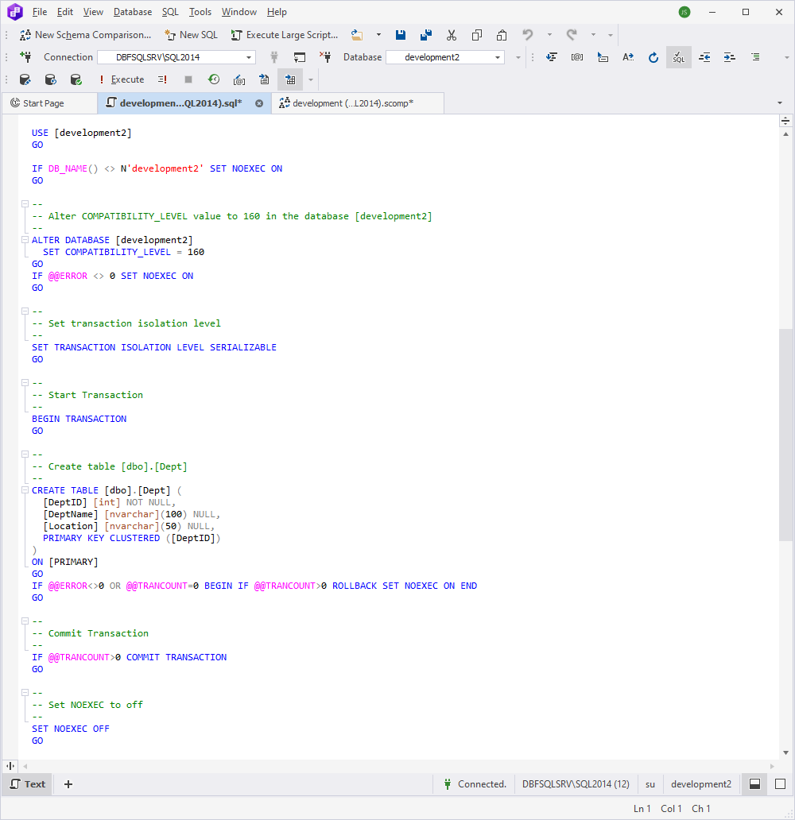Click the Save All icon
The image size is (795, 820).
click(x=426, y=35)
